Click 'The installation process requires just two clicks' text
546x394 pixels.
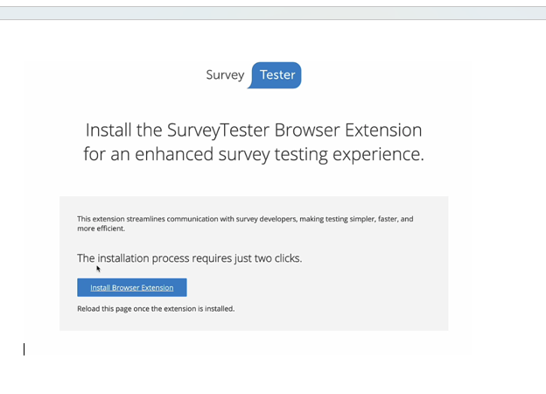[189, 258]
